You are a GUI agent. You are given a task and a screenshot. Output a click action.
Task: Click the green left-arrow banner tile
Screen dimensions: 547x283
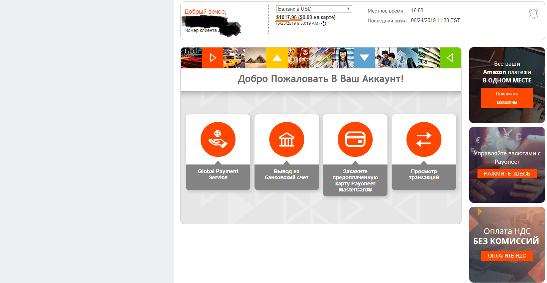point(450,58)
